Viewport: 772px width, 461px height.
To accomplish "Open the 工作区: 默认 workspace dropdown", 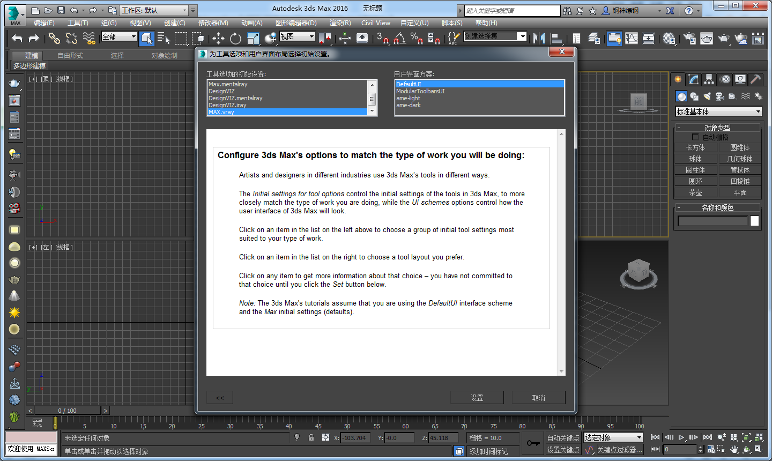I will pyautogui.click(x=154, y=10).
